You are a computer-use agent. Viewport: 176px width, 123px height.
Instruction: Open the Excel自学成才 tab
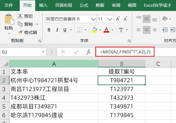157,5
